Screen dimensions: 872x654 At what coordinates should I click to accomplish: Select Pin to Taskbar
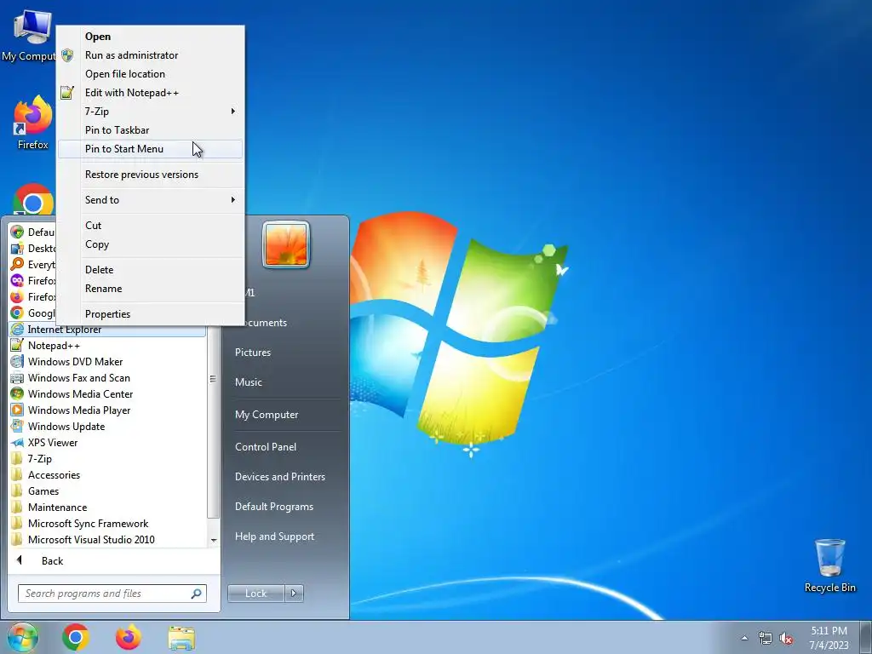150,130
